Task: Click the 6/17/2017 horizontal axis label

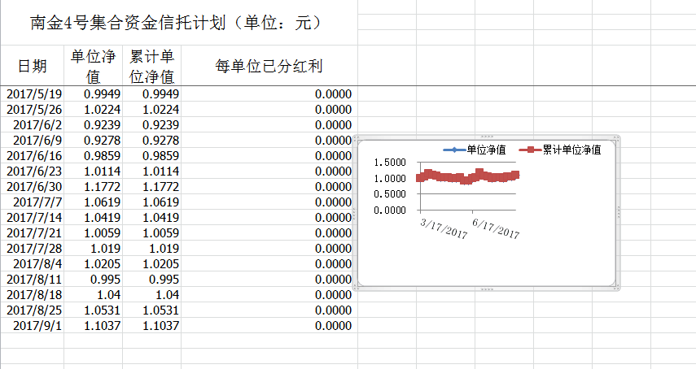Action: 496,228
